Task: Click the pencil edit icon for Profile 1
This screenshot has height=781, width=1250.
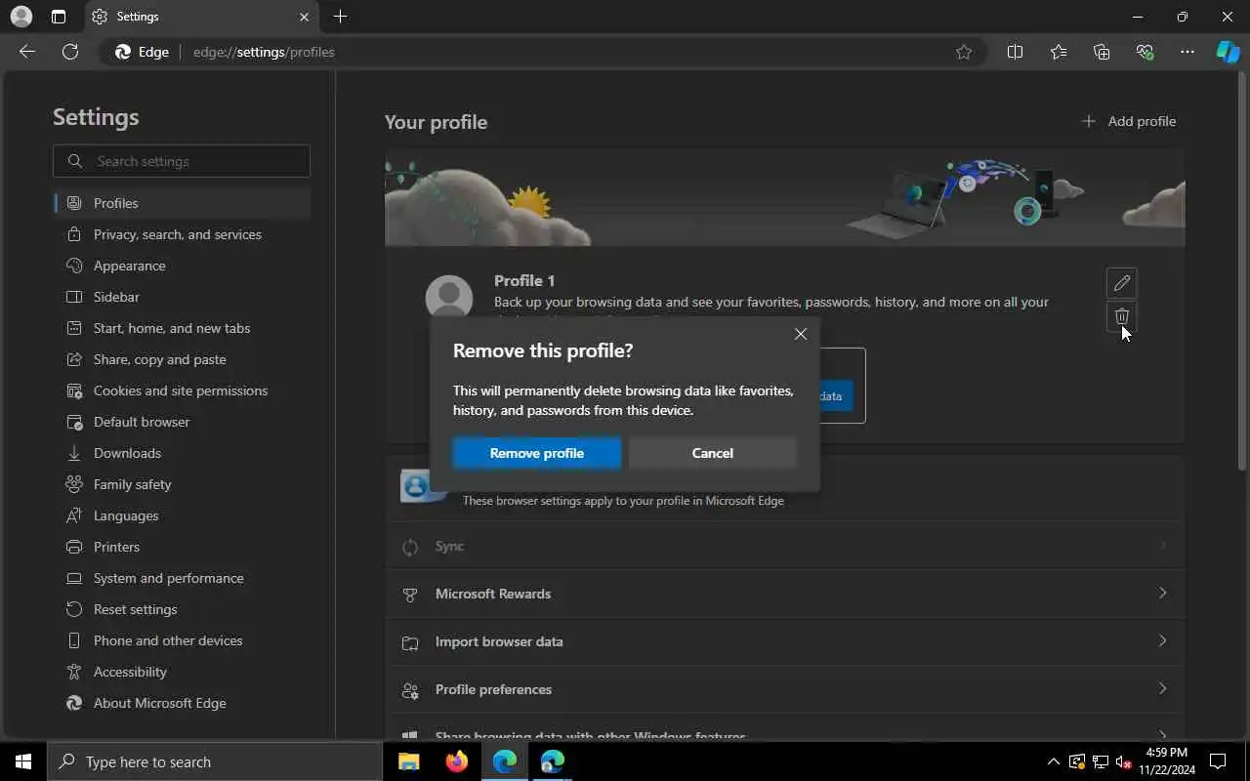Action: coord(1122,283)
